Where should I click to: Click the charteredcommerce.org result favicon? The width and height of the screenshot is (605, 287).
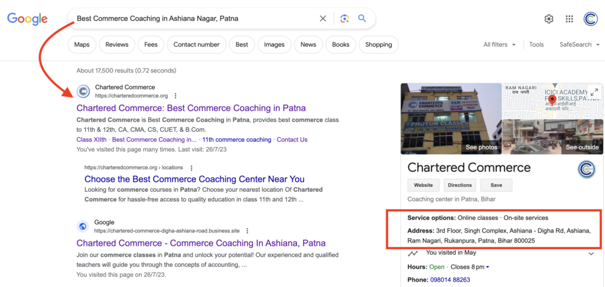click(x=83, y=92)
